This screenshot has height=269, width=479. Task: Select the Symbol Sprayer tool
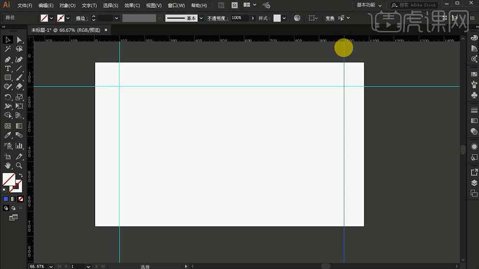click(x=8, y=146)
